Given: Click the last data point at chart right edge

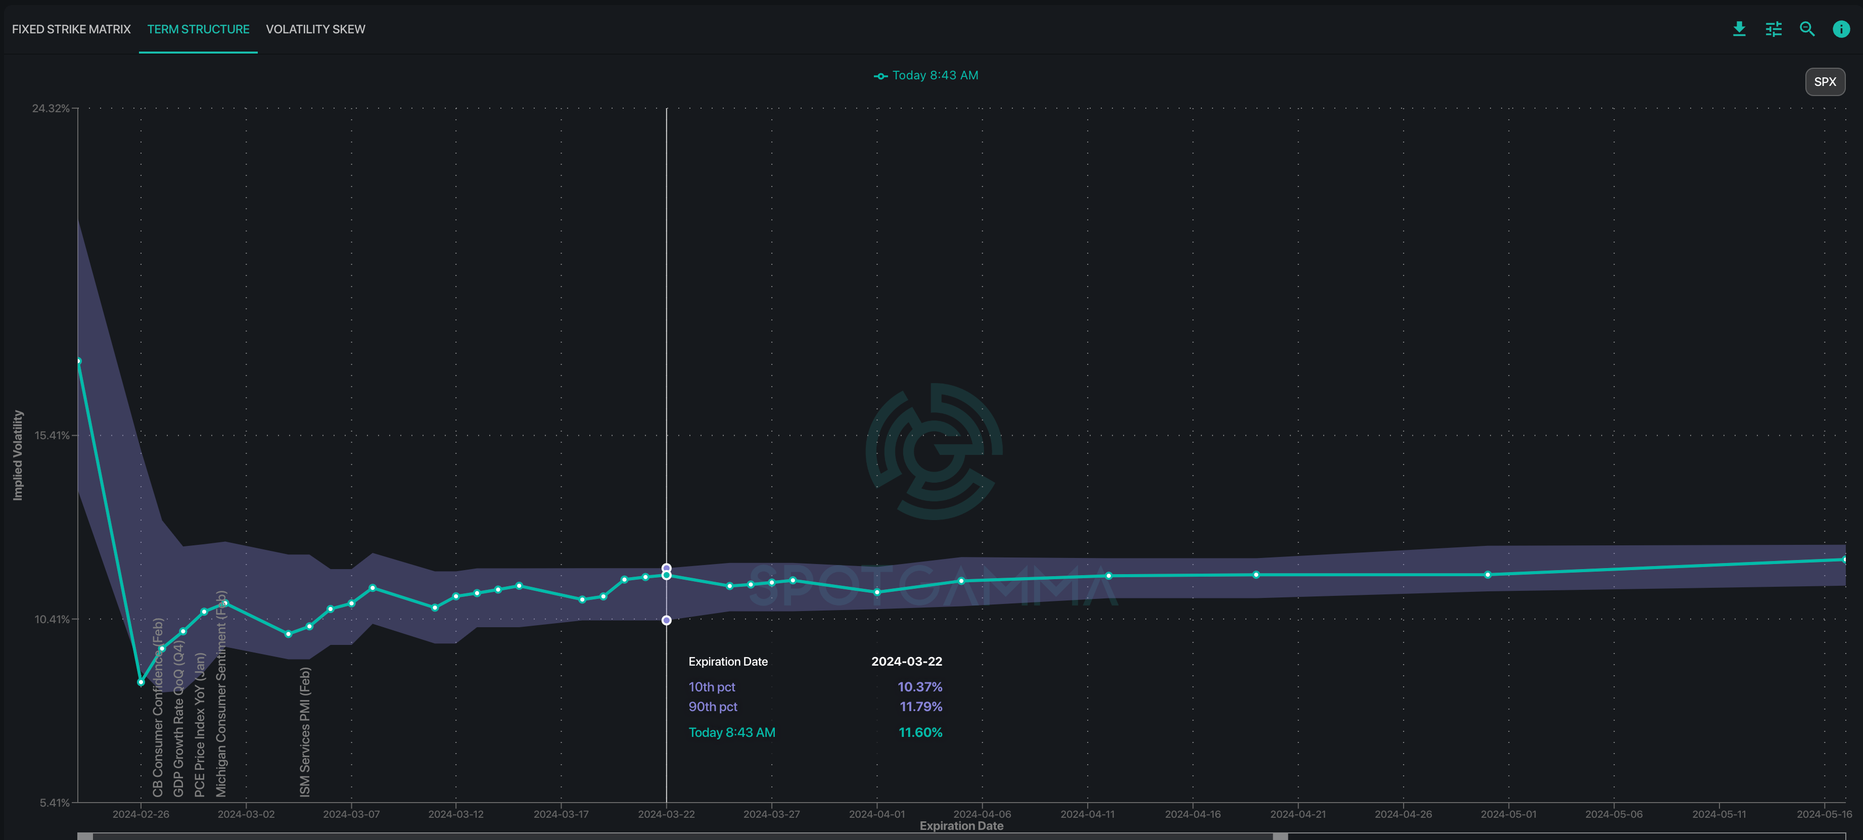Looking at the screenshot, I should point(1844,559).
